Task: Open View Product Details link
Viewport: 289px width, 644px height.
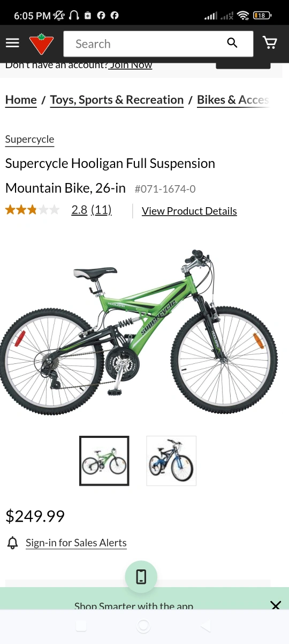Action: tap(189, 211)
